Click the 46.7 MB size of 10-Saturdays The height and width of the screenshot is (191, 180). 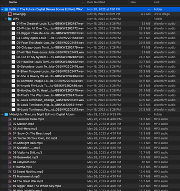point(145,67)
